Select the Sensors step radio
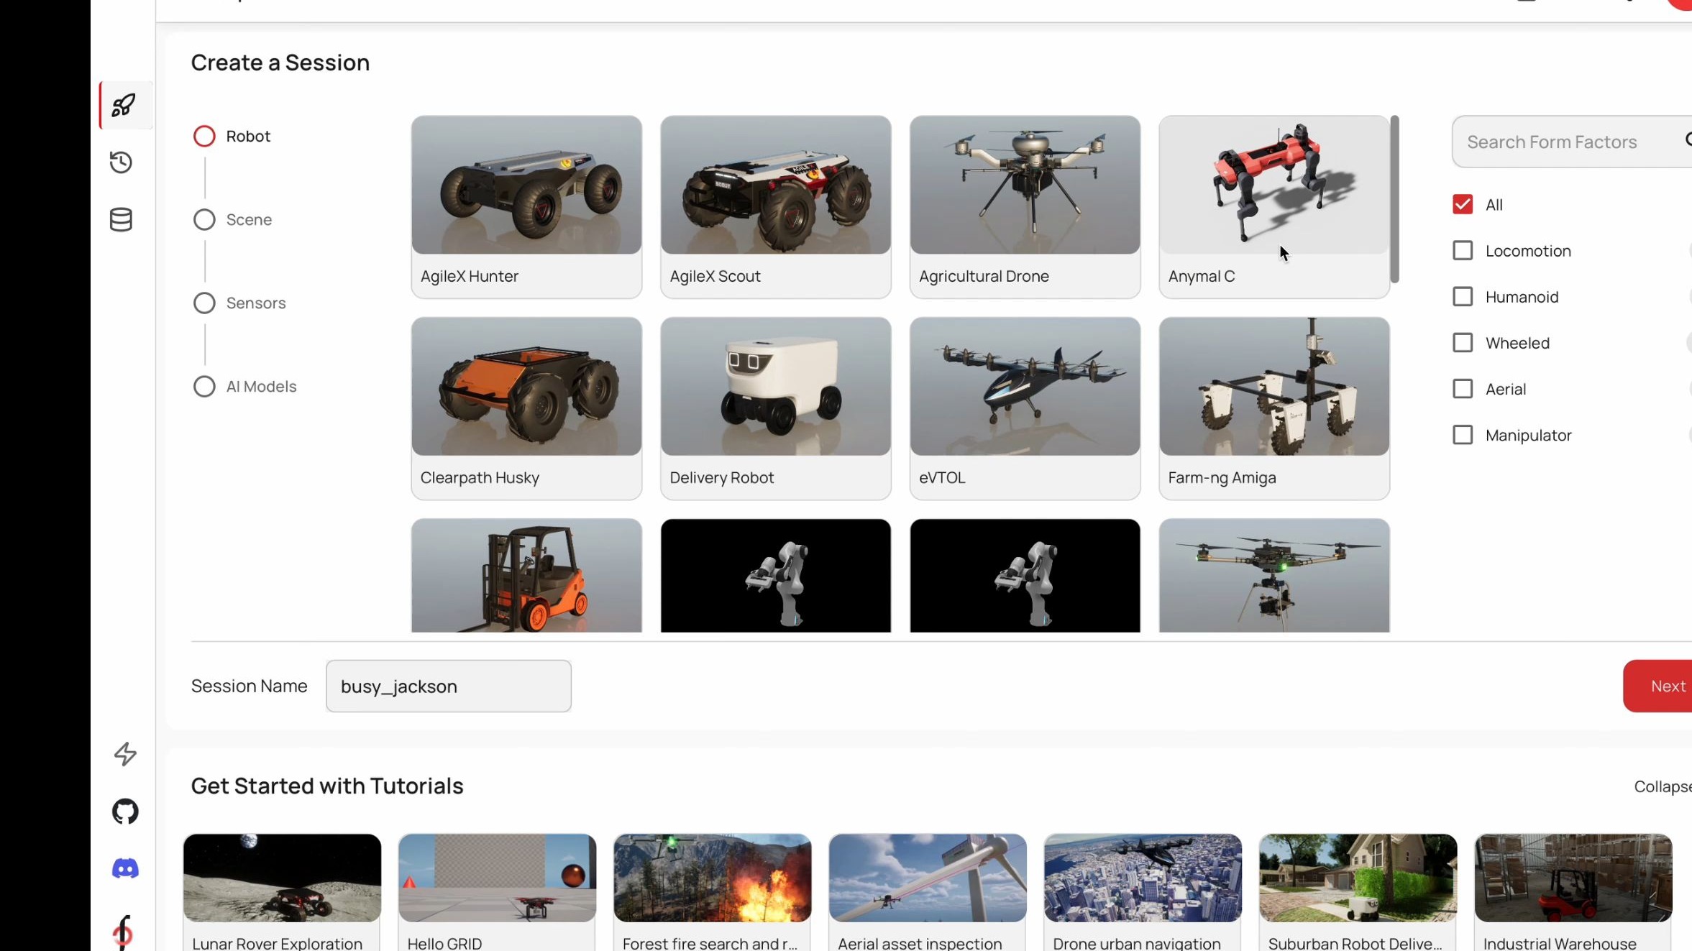 point(204,303)
